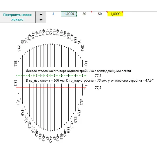Select the cell with blue italic 3
This screenshot has height=157, width=157.
pos(53,14)
